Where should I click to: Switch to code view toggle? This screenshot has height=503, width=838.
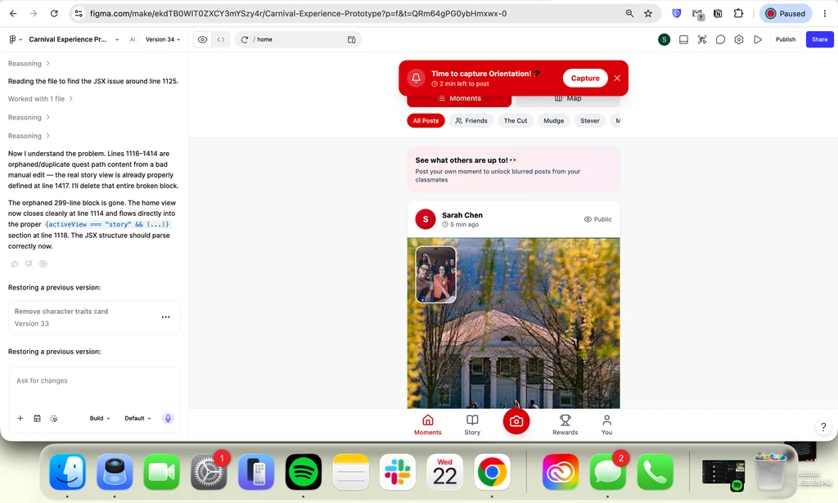pyautogui.click(x=221, y=39)
